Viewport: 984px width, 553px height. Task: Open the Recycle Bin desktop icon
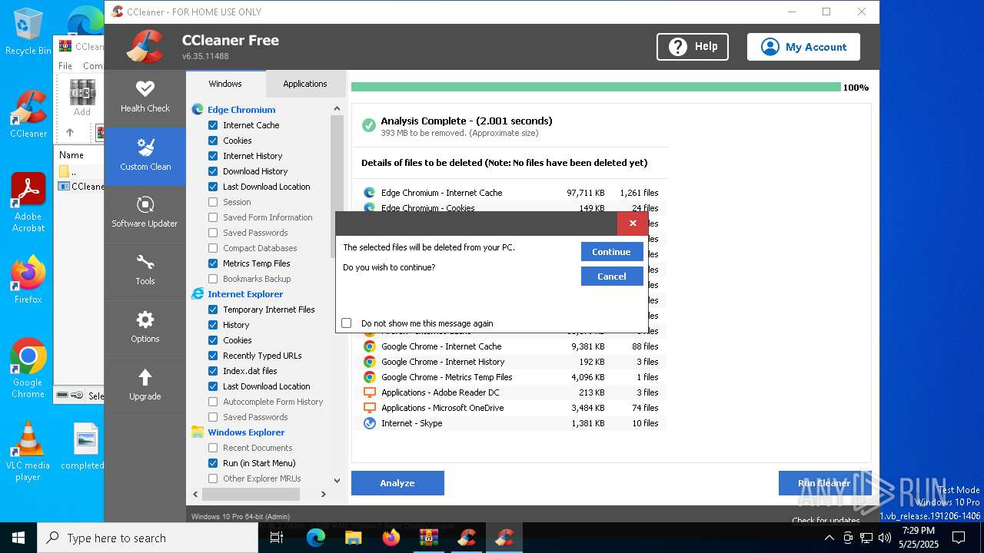(x=28, y=32)
